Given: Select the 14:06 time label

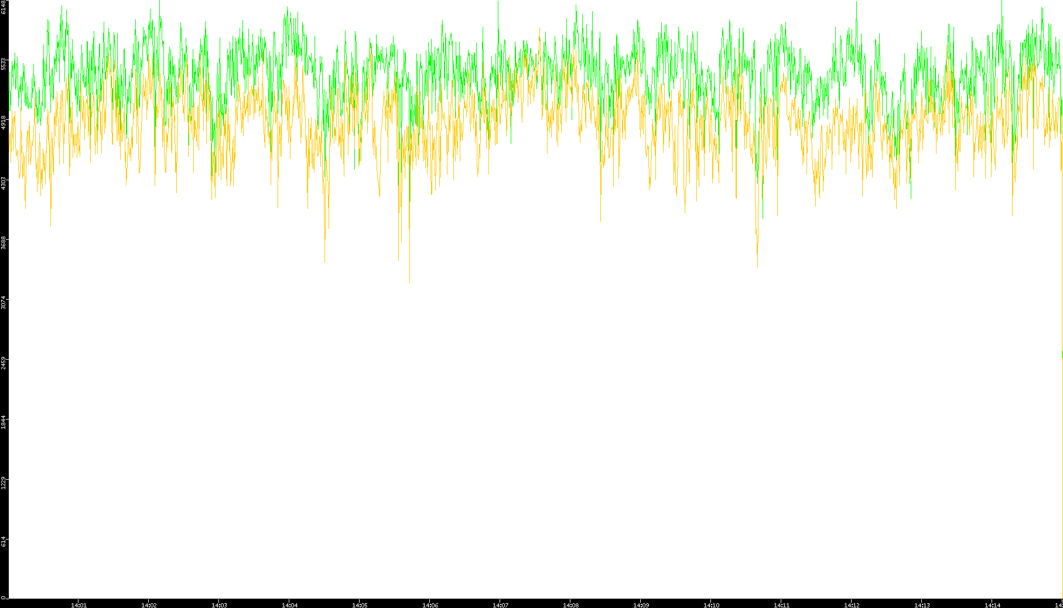Looking at the screenshot, I should click(x=430, y=605).
